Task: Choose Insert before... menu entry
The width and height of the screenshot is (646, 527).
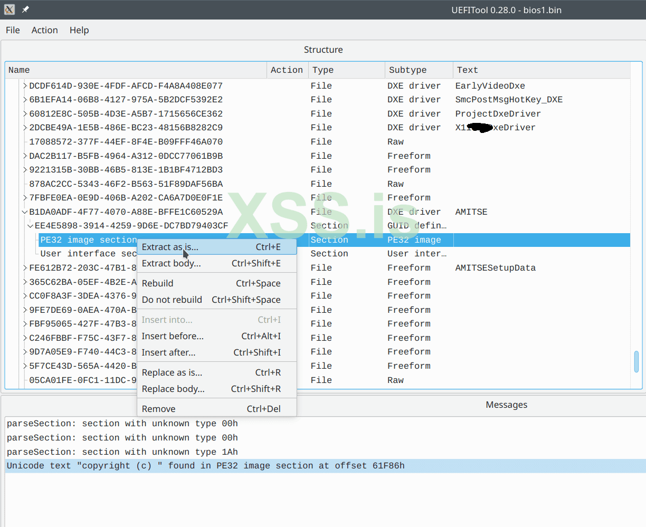Action: coord(217,336)
